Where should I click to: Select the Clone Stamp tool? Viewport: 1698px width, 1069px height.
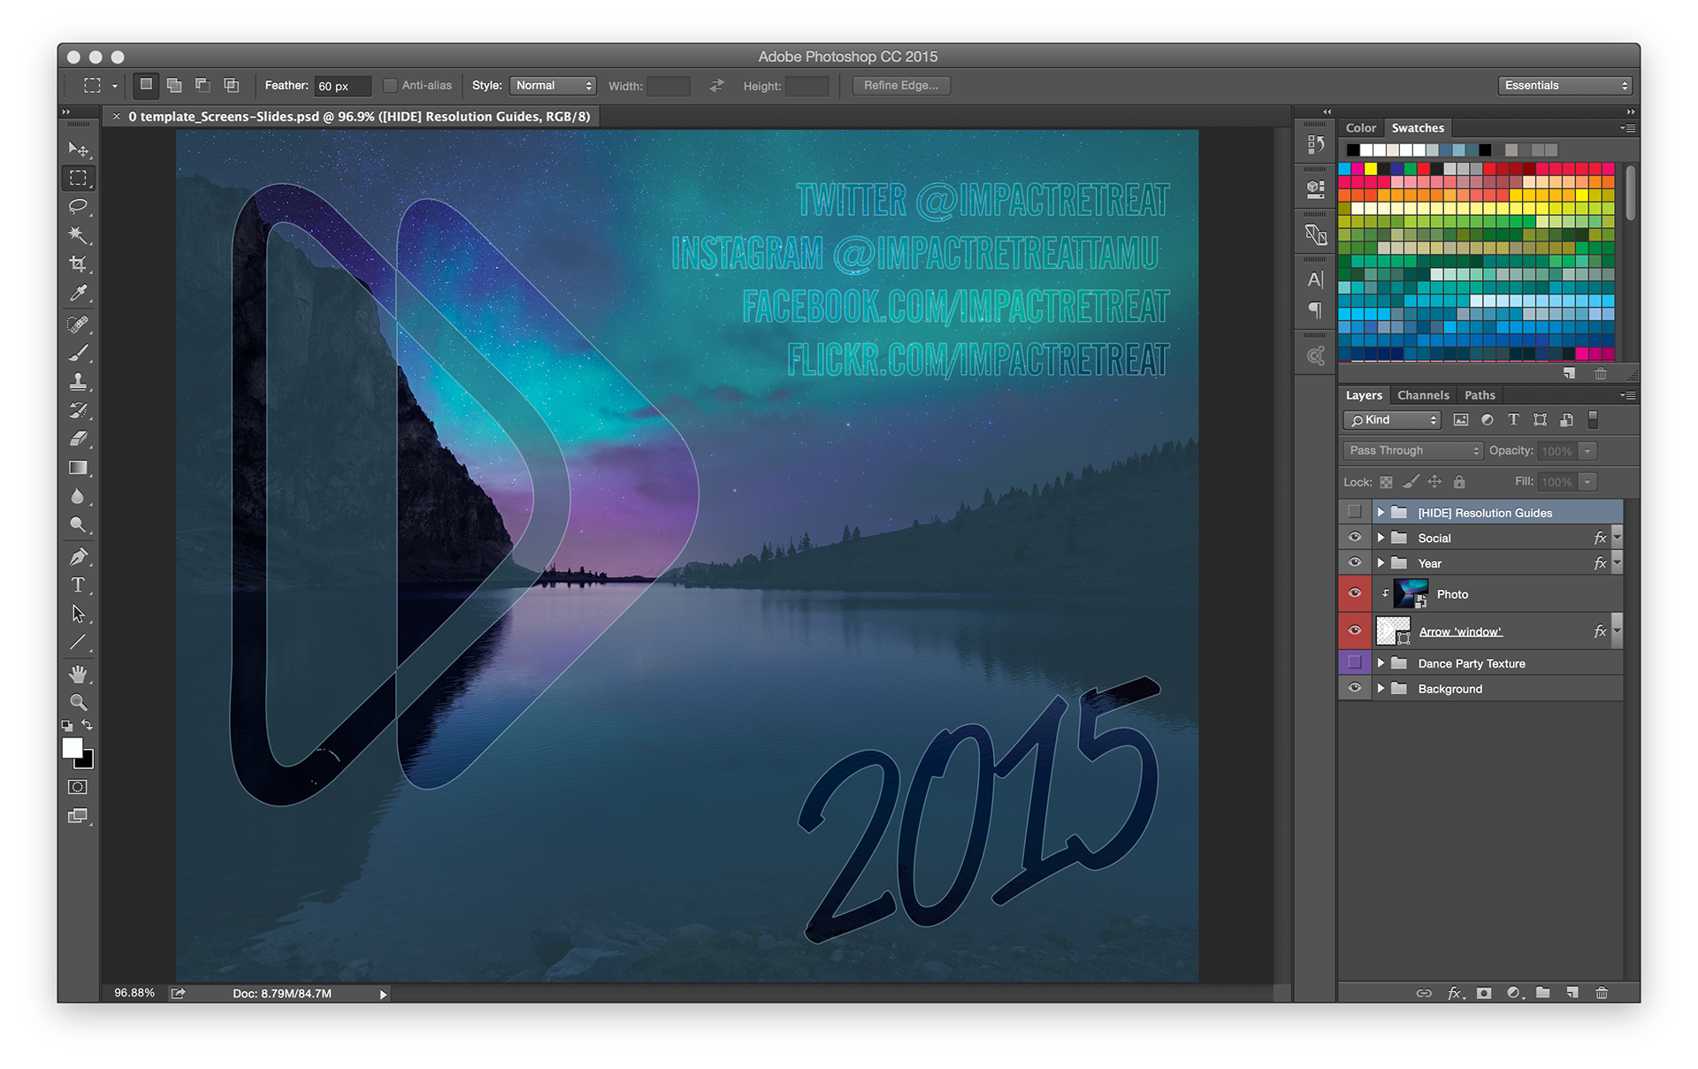click(79, 381)
